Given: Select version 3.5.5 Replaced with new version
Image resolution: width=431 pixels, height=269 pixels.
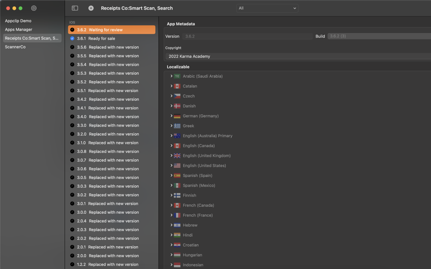Looking at the screenshot, I should (x=112, y=56).
